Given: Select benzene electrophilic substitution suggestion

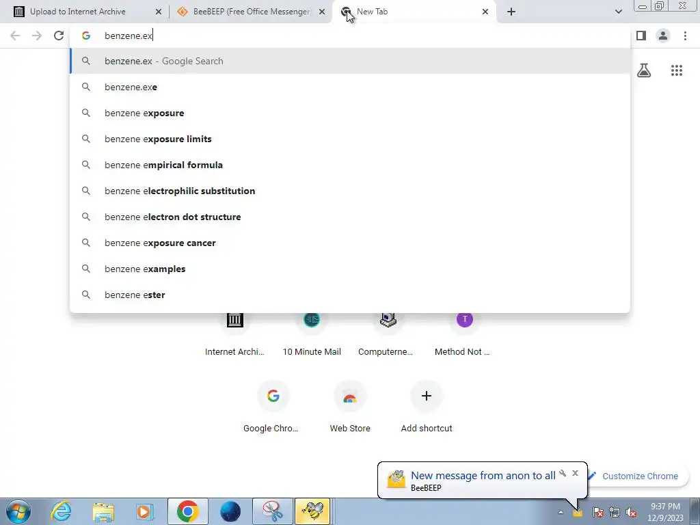Looking at the screenshot, I should (350, 191).
